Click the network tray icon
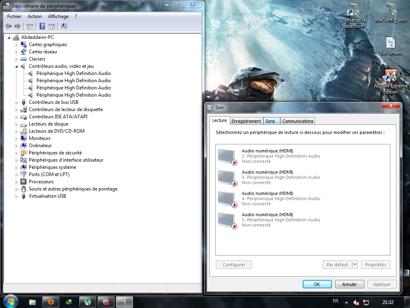The image size is (410, 308). click(x=366, y=302)
